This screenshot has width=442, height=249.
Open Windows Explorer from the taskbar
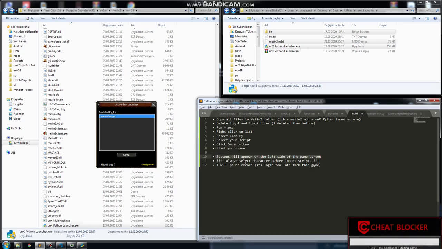tap(18, 246)
